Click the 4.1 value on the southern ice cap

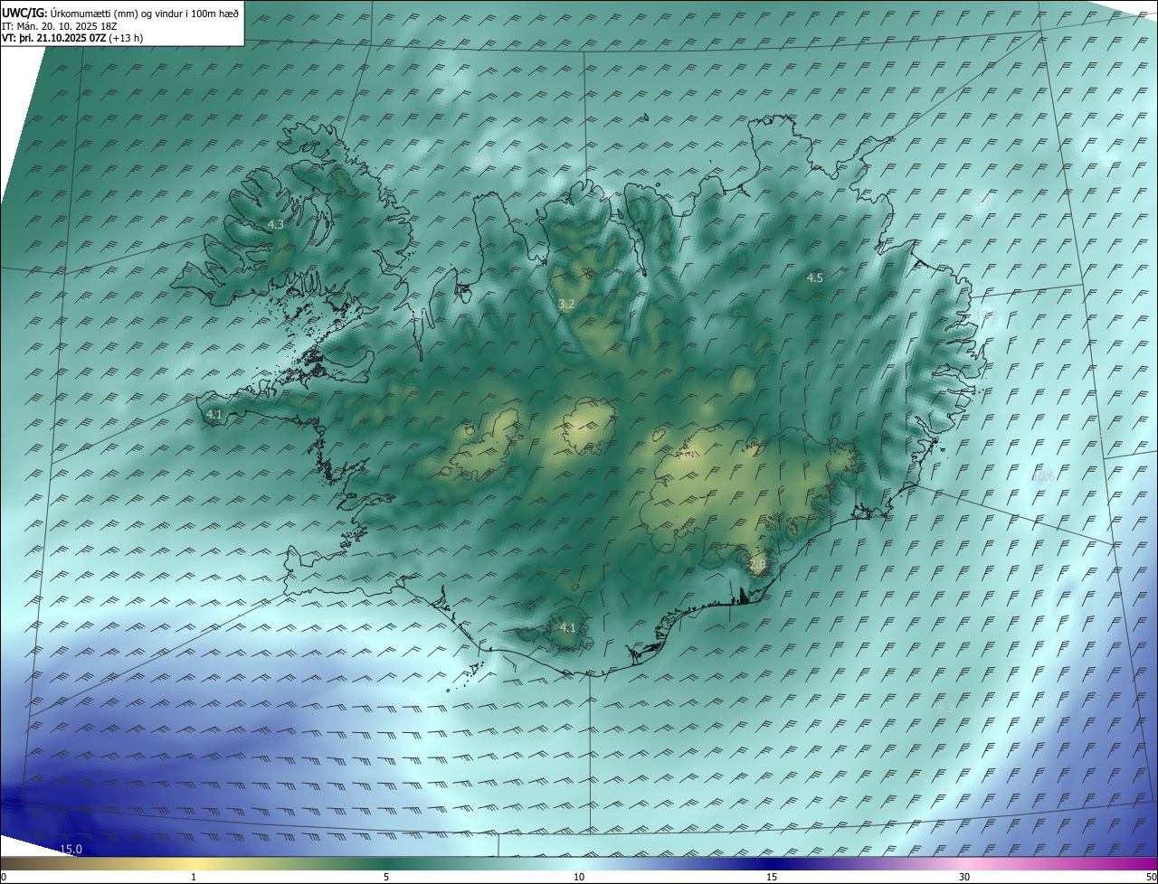[x=567, y=627]
